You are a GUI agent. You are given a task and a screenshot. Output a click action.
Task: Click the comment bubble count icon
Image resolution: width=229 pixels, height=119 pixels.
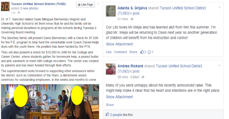pos(150,52)
